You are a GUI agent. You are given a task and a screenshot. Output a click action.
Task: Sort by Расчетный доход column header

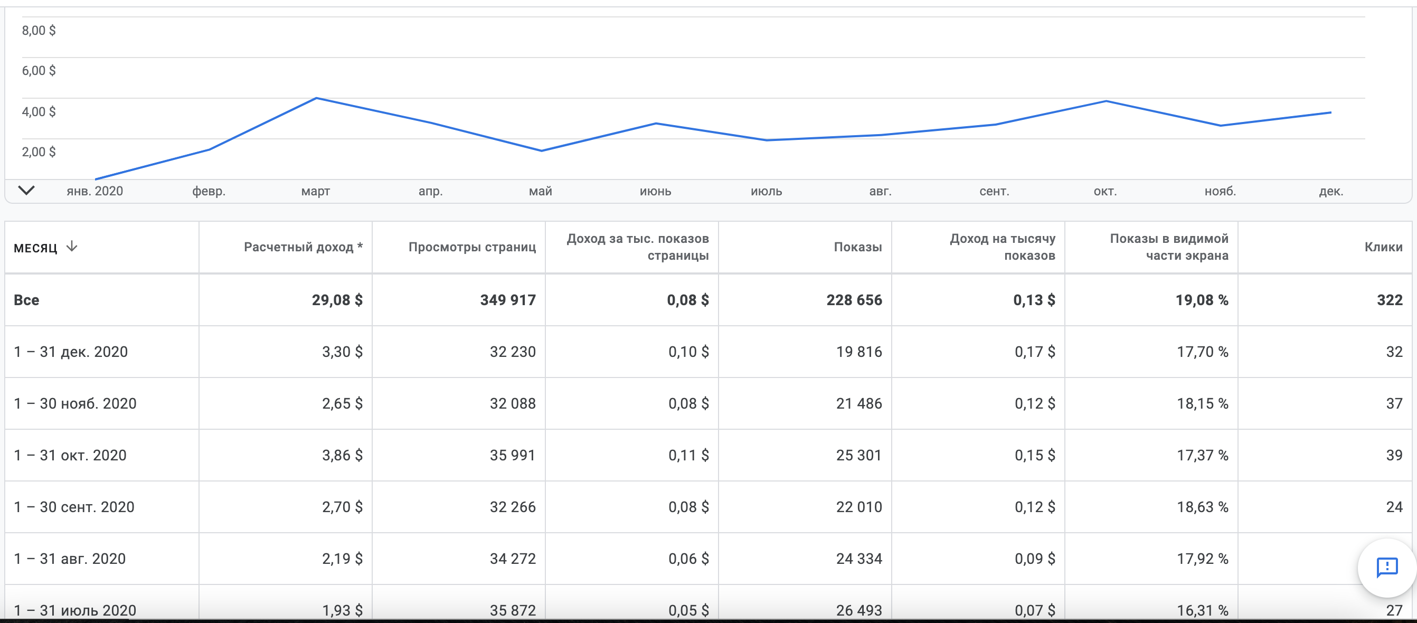303,247
